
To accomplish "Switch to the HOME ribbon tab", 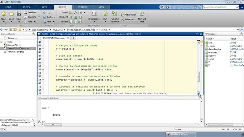I will [x=8, y=7].
